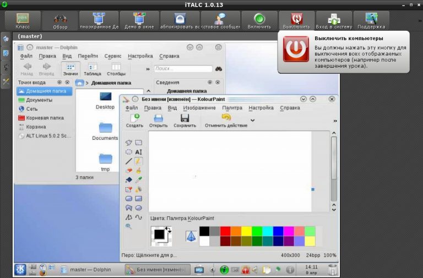Send a text message to students

(x=221, y=21)
